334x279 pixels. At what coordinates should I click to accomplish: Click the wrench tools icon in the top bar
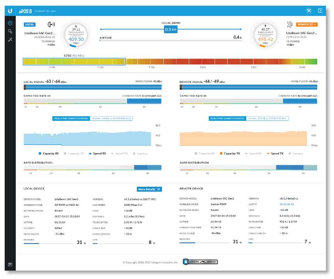309,11
